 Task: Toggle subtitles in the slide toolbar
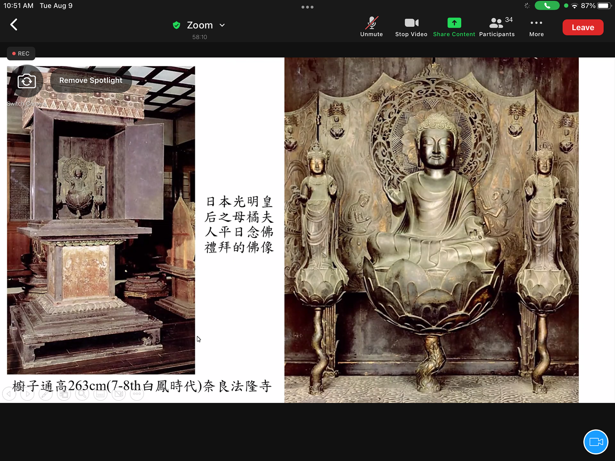pos(100,394)
